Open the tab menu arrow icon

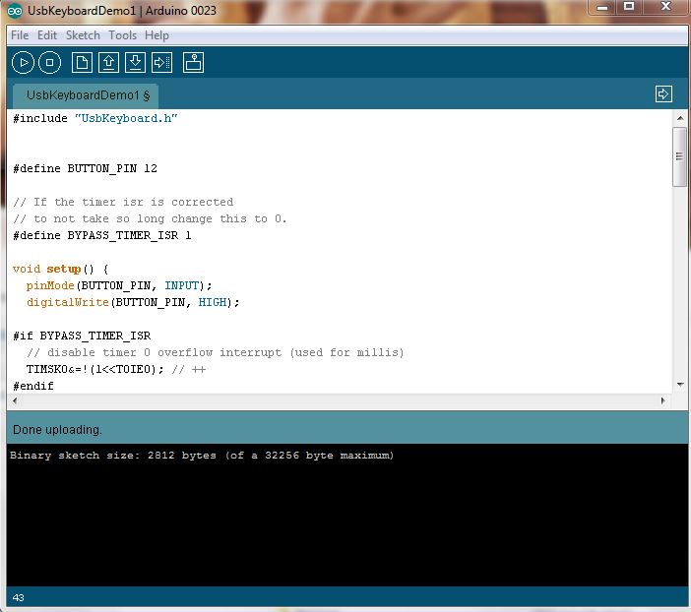[663, 93]
